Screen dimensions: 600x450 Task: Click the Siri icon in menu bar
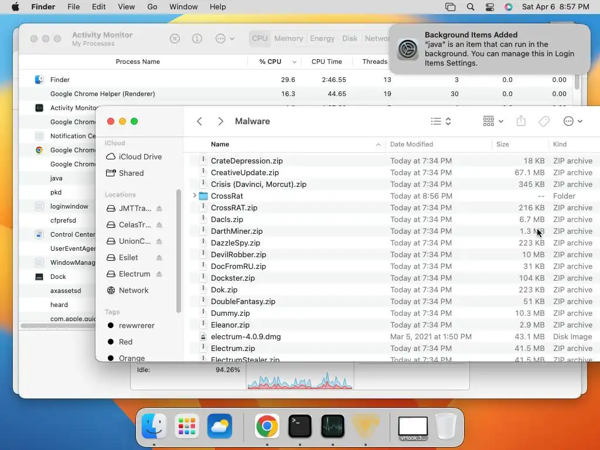click(508, 7)
